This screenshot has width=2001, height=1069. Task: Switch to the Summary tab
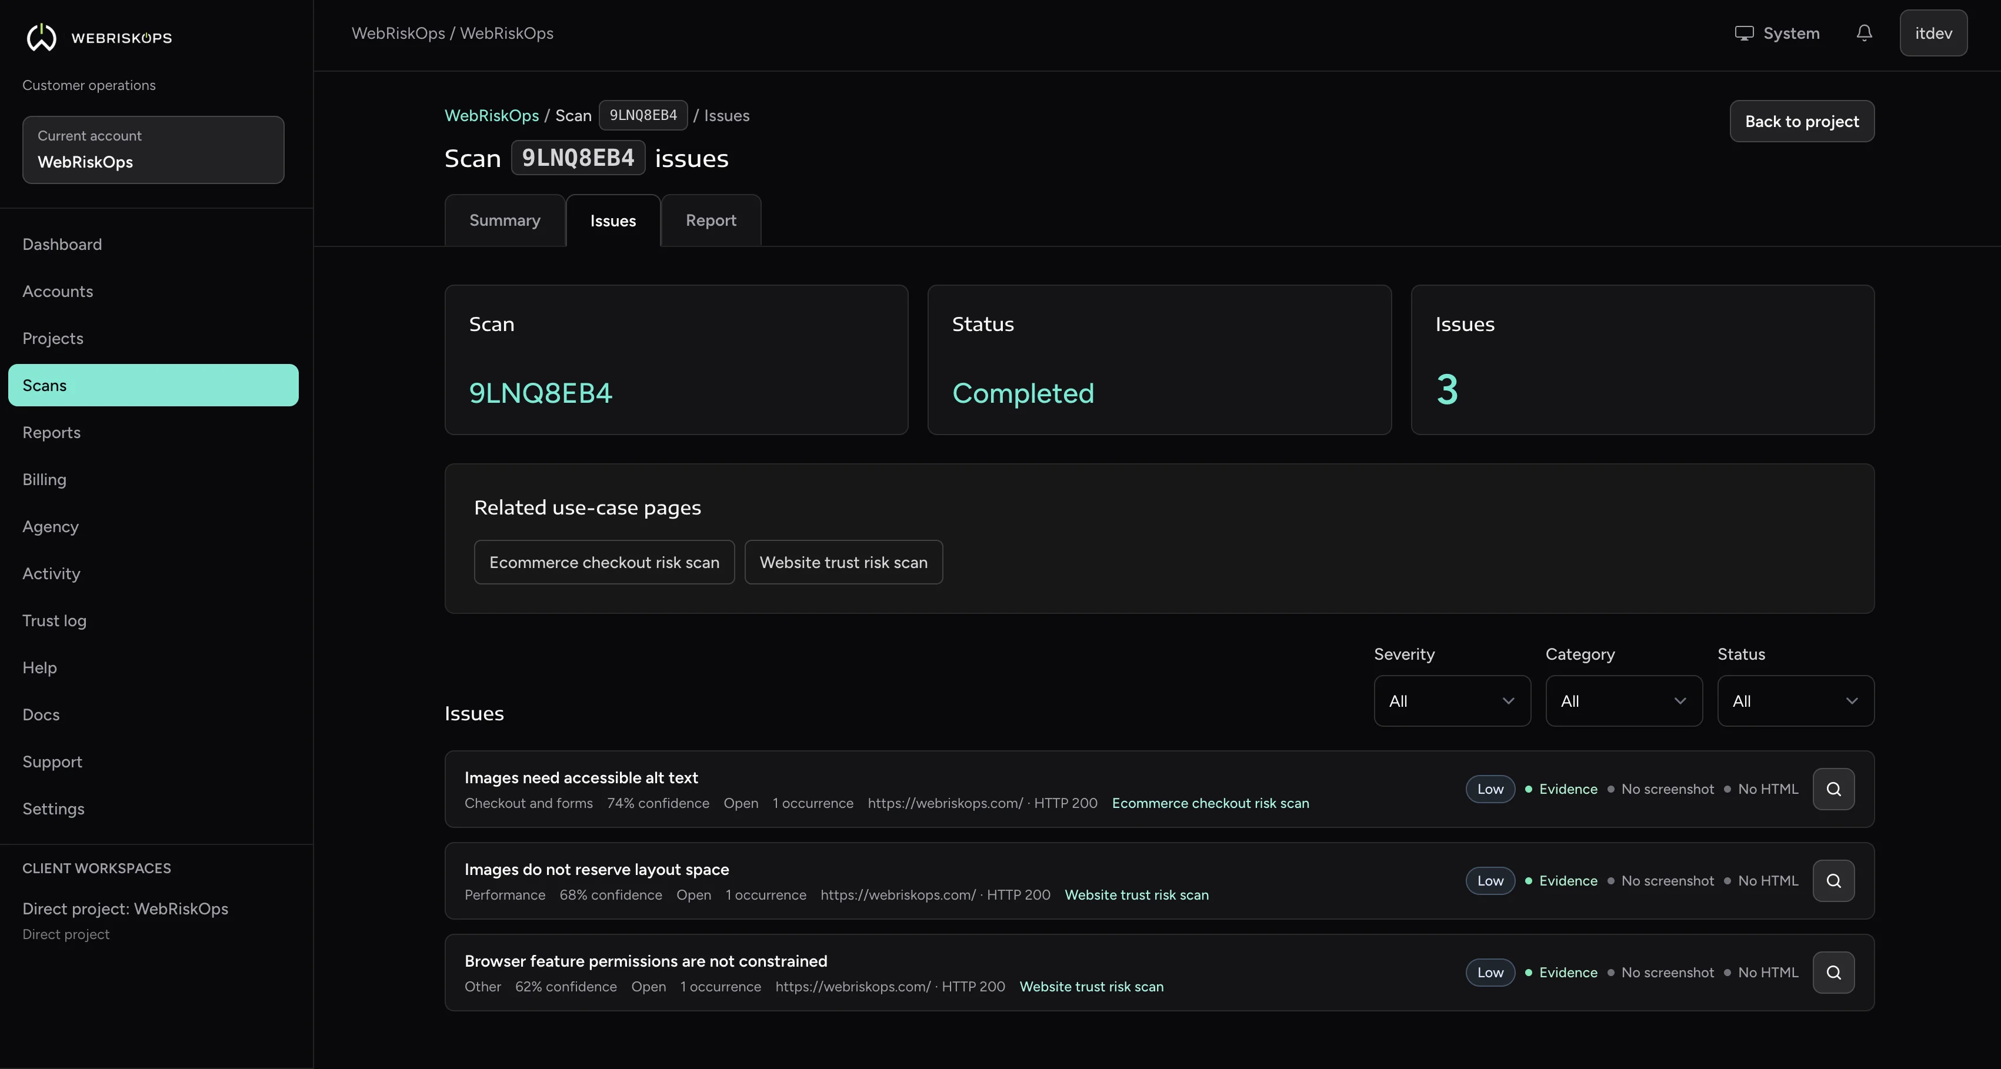coord(504,221)
